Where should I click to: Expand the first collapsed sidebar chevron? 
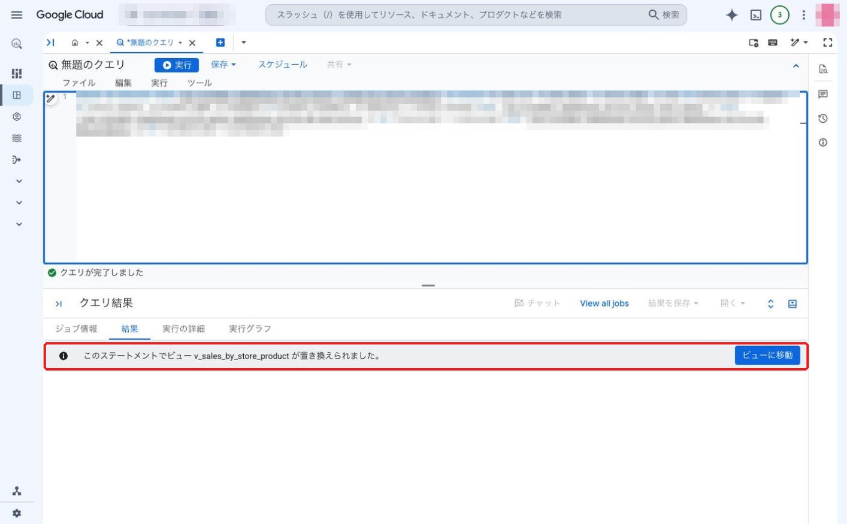tap(19, 181)
